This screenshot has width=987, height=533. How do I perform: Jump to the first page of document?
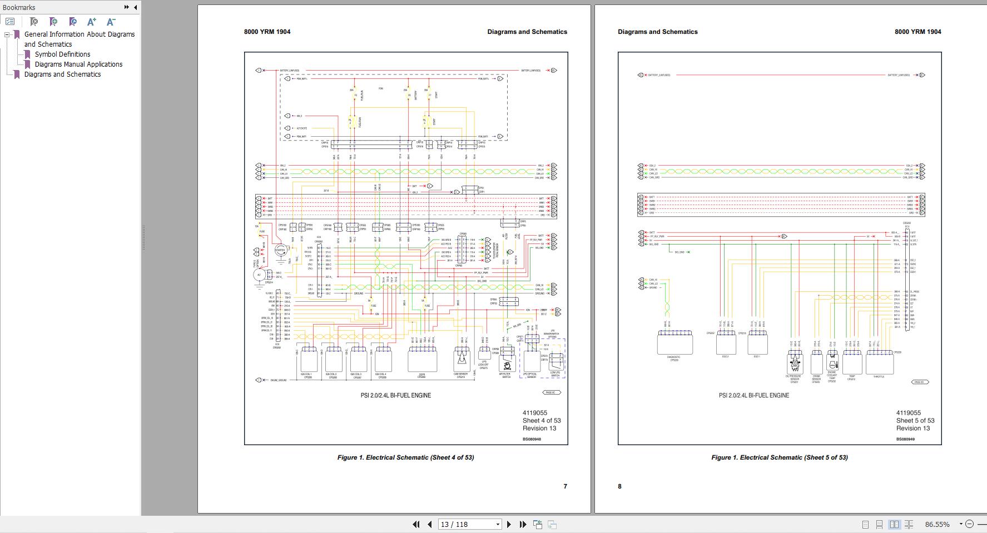pos(416,524)
